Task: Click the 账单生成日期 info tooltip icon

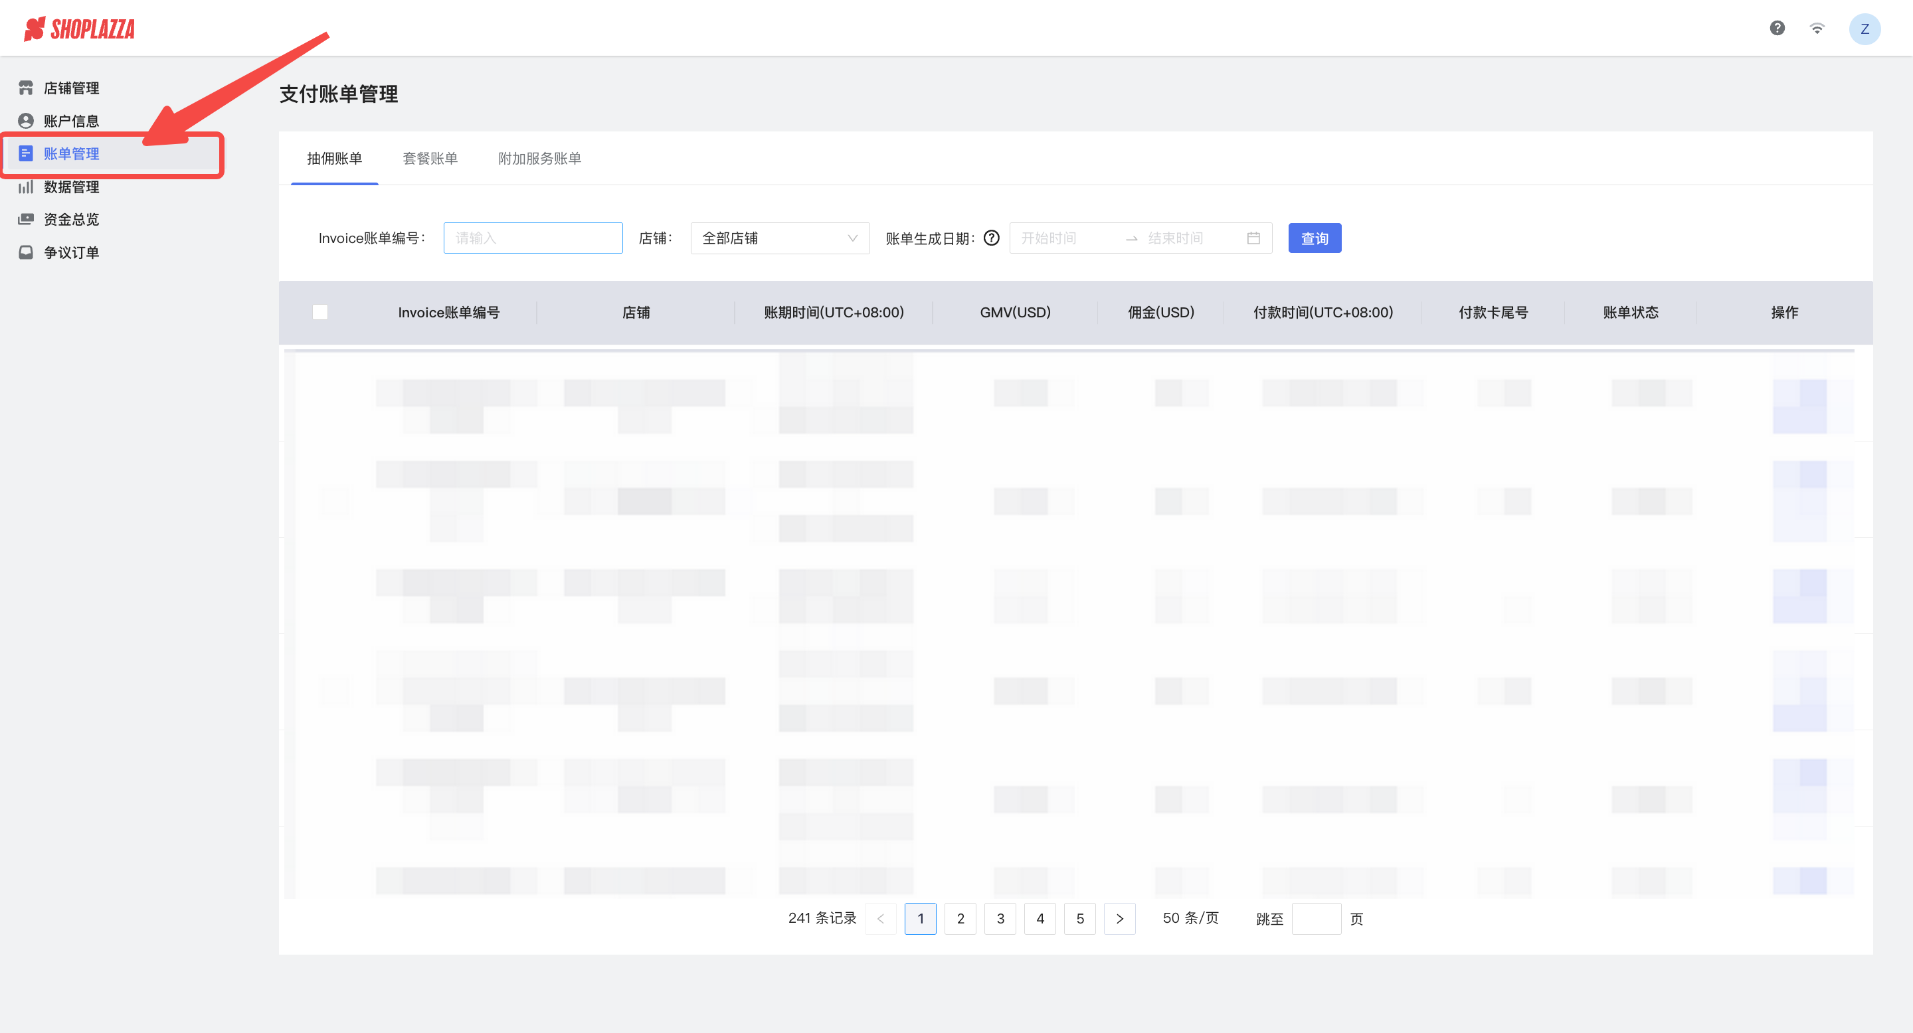Action: 992,238
